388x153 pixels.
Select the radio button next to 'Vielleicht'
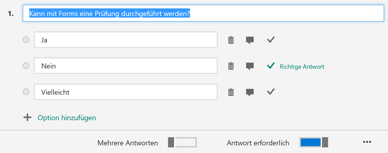click(26, 92)
